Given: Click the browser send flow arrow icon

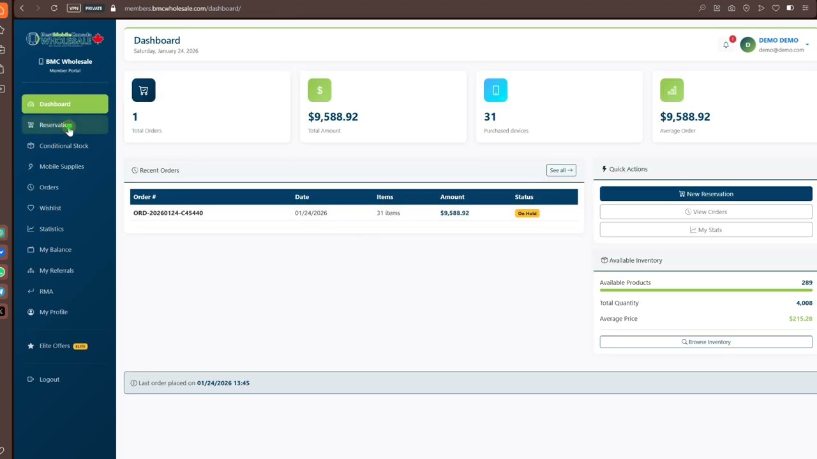Looking at the screenshot, I should (761, 8).
